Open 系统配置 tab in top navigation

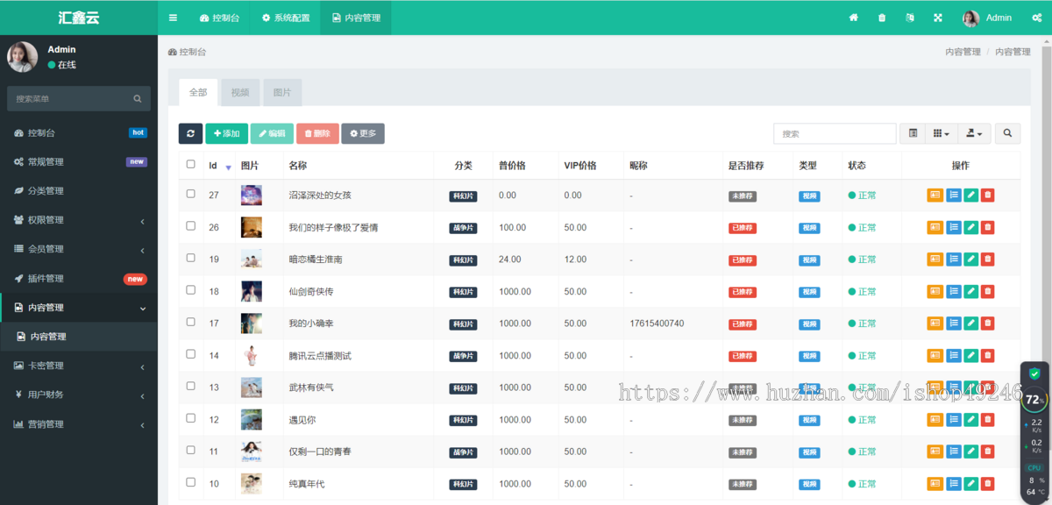(286, 18)
